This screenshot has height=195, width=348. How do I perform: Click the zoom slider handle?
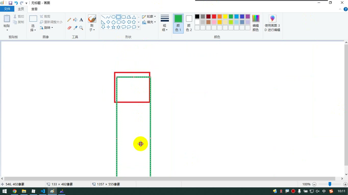(330, 184)
